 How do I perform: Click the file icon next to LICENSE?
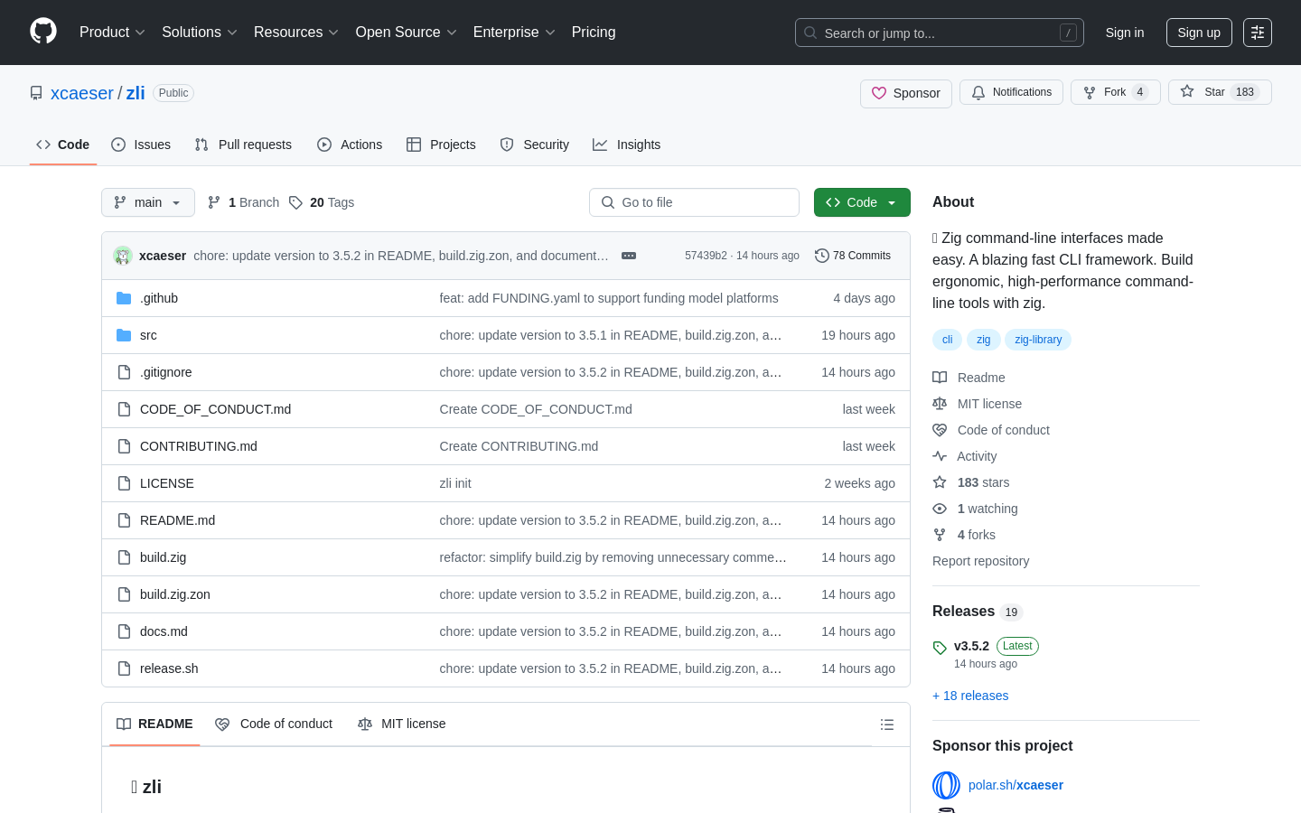click(x=124, y=483)
